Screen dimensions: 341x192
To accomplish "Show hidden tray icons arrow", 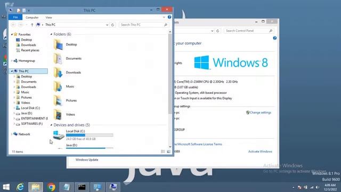I will 294,187.
